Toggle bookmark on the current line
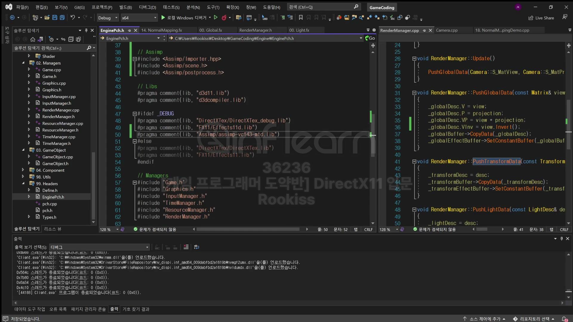This screenshot has height=322, width=573. 301,18
